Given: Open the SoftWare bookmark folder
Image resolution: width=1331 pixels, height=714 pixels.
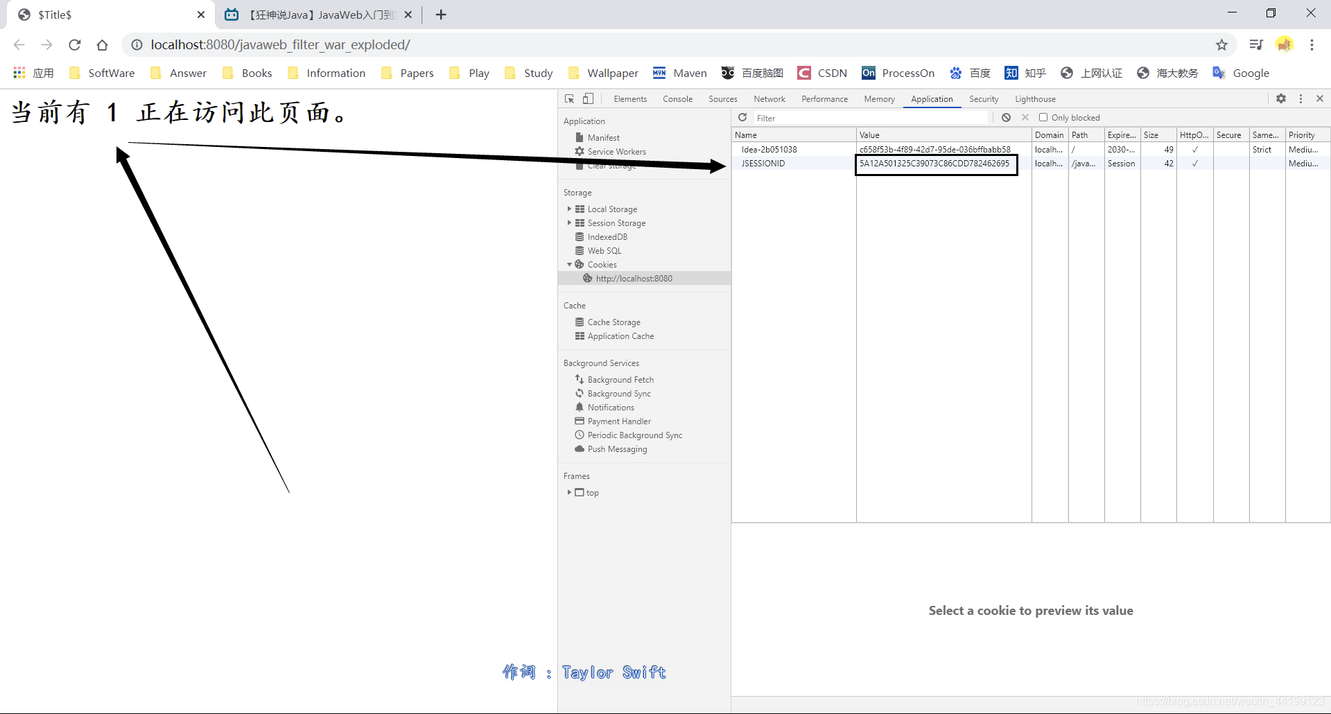Looking at the screenshot, I should pos(102,73).
